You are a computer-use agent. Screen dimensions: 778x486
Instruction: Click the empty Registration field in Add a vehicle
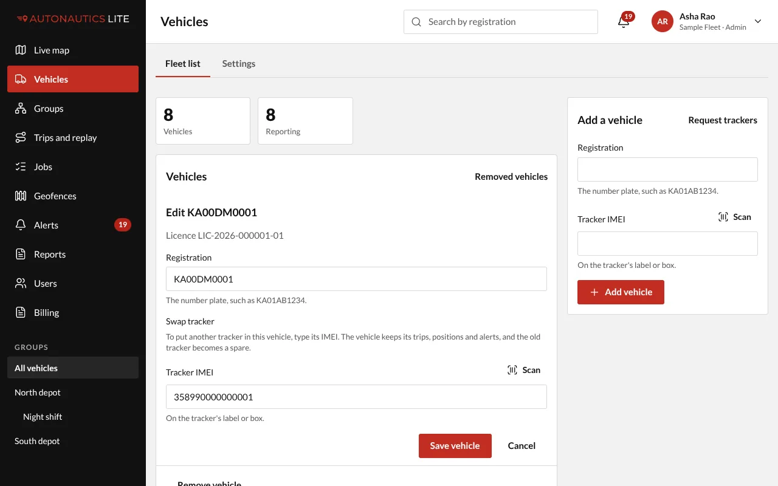(667, 169)
